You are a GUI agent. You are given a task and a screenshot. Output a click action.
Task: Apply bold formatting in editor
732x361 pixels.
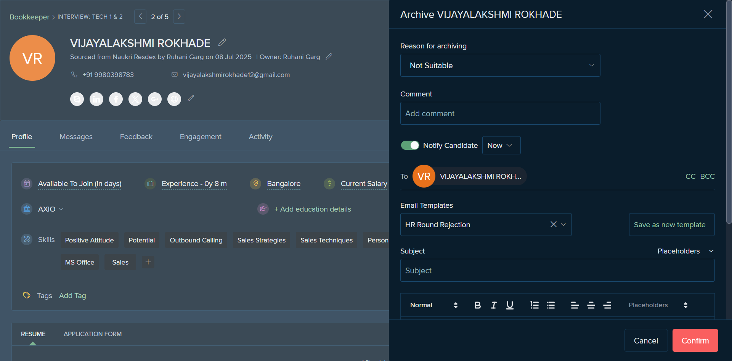coord(478,305)
